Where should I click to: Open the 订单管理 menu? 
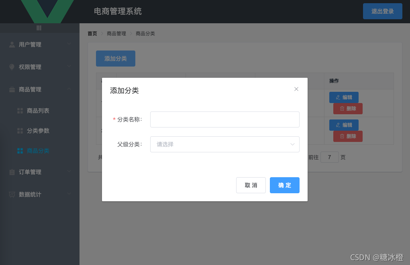[x=30, y=172]
